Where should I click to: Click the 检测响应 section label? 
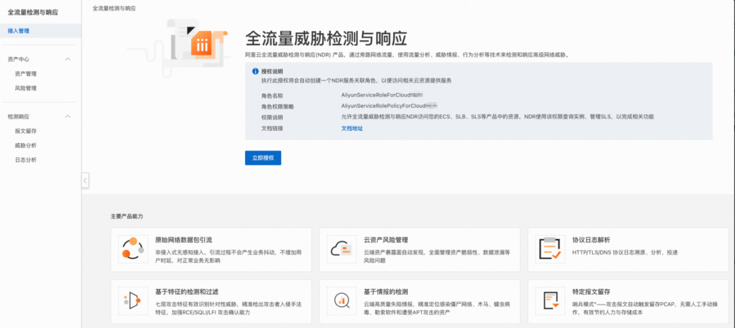pyautogui.click(x=19, y=116)
